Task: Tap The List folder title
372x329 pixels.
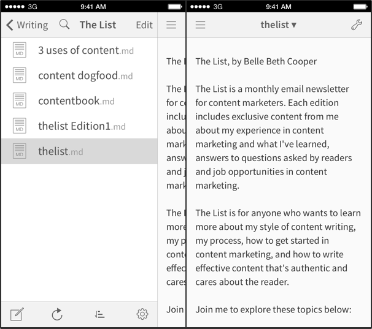Action: (98, 25)
